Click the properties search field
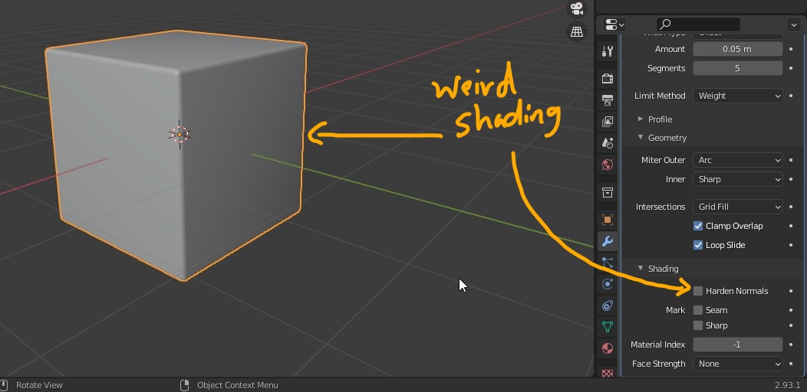Screen dimensions: 807x392 (x=698, y=24)
